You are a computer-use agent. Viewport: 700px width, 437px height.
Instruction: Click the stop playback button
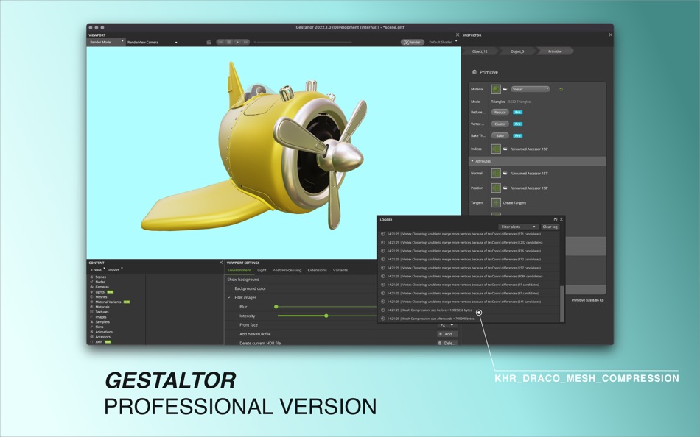point(229,43)
